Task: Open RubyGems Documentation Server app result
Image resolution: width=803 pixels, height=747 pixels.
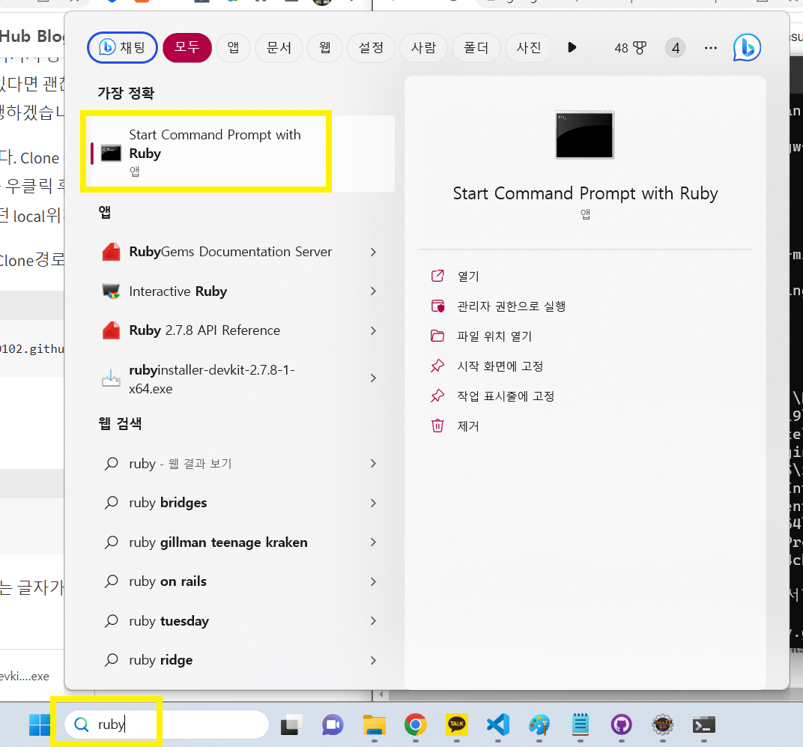Action: [231, 252]
